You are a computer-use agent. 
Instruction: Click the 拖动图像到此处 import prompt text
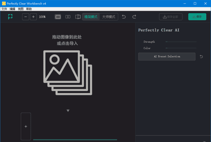point(67,37)
